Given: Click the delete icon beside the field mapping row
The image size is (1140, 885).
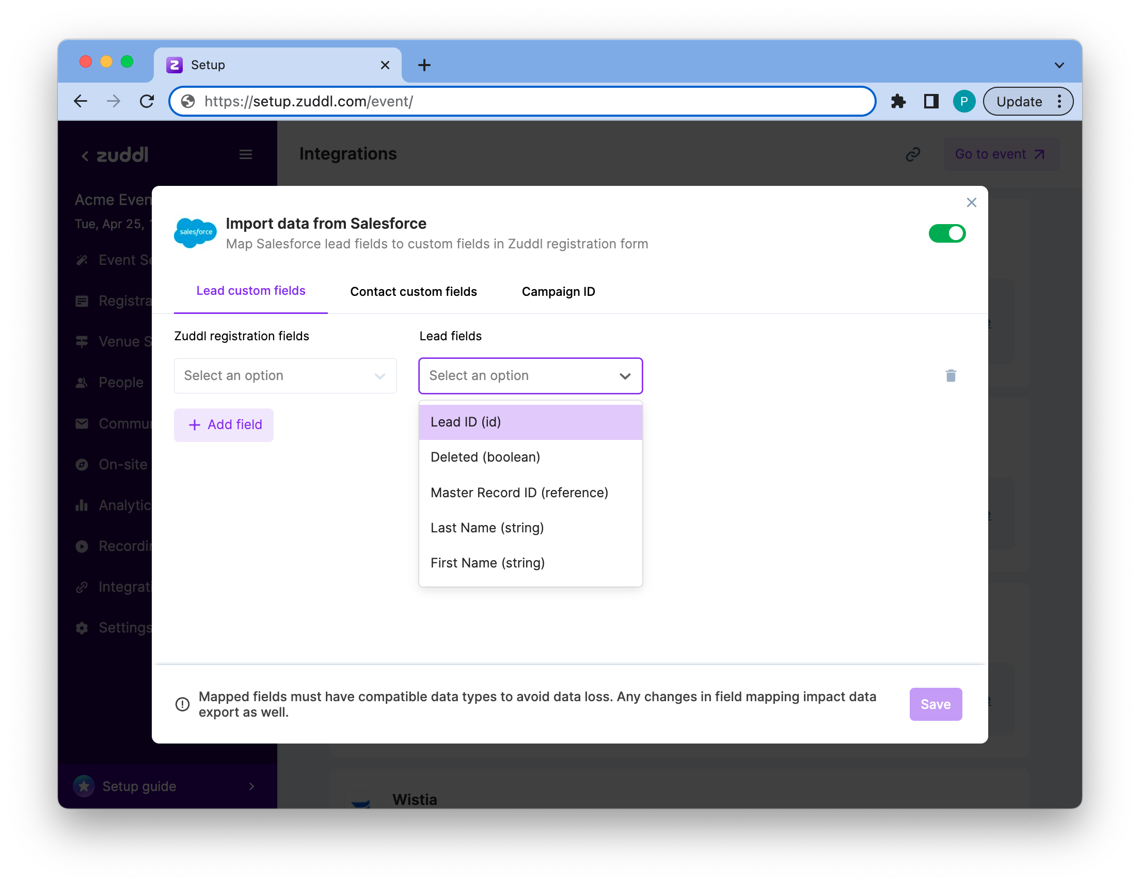Looking at the screenshot, I should [x=951, y=375].
